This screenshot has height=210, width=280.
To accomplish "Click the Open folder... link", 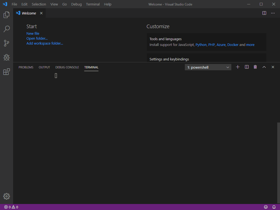I will [37, 38].
